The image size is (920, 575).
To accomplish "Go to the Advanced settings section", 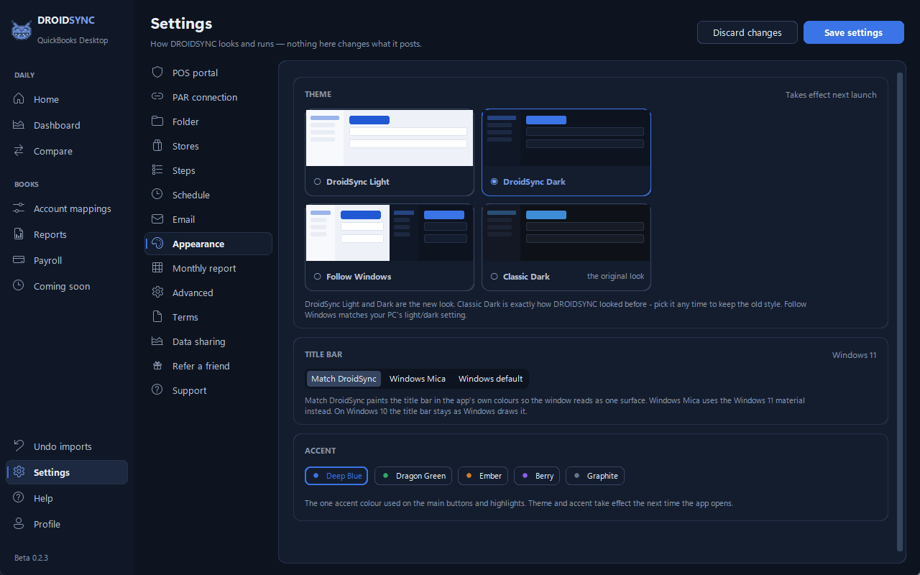I will pos(208,293).
